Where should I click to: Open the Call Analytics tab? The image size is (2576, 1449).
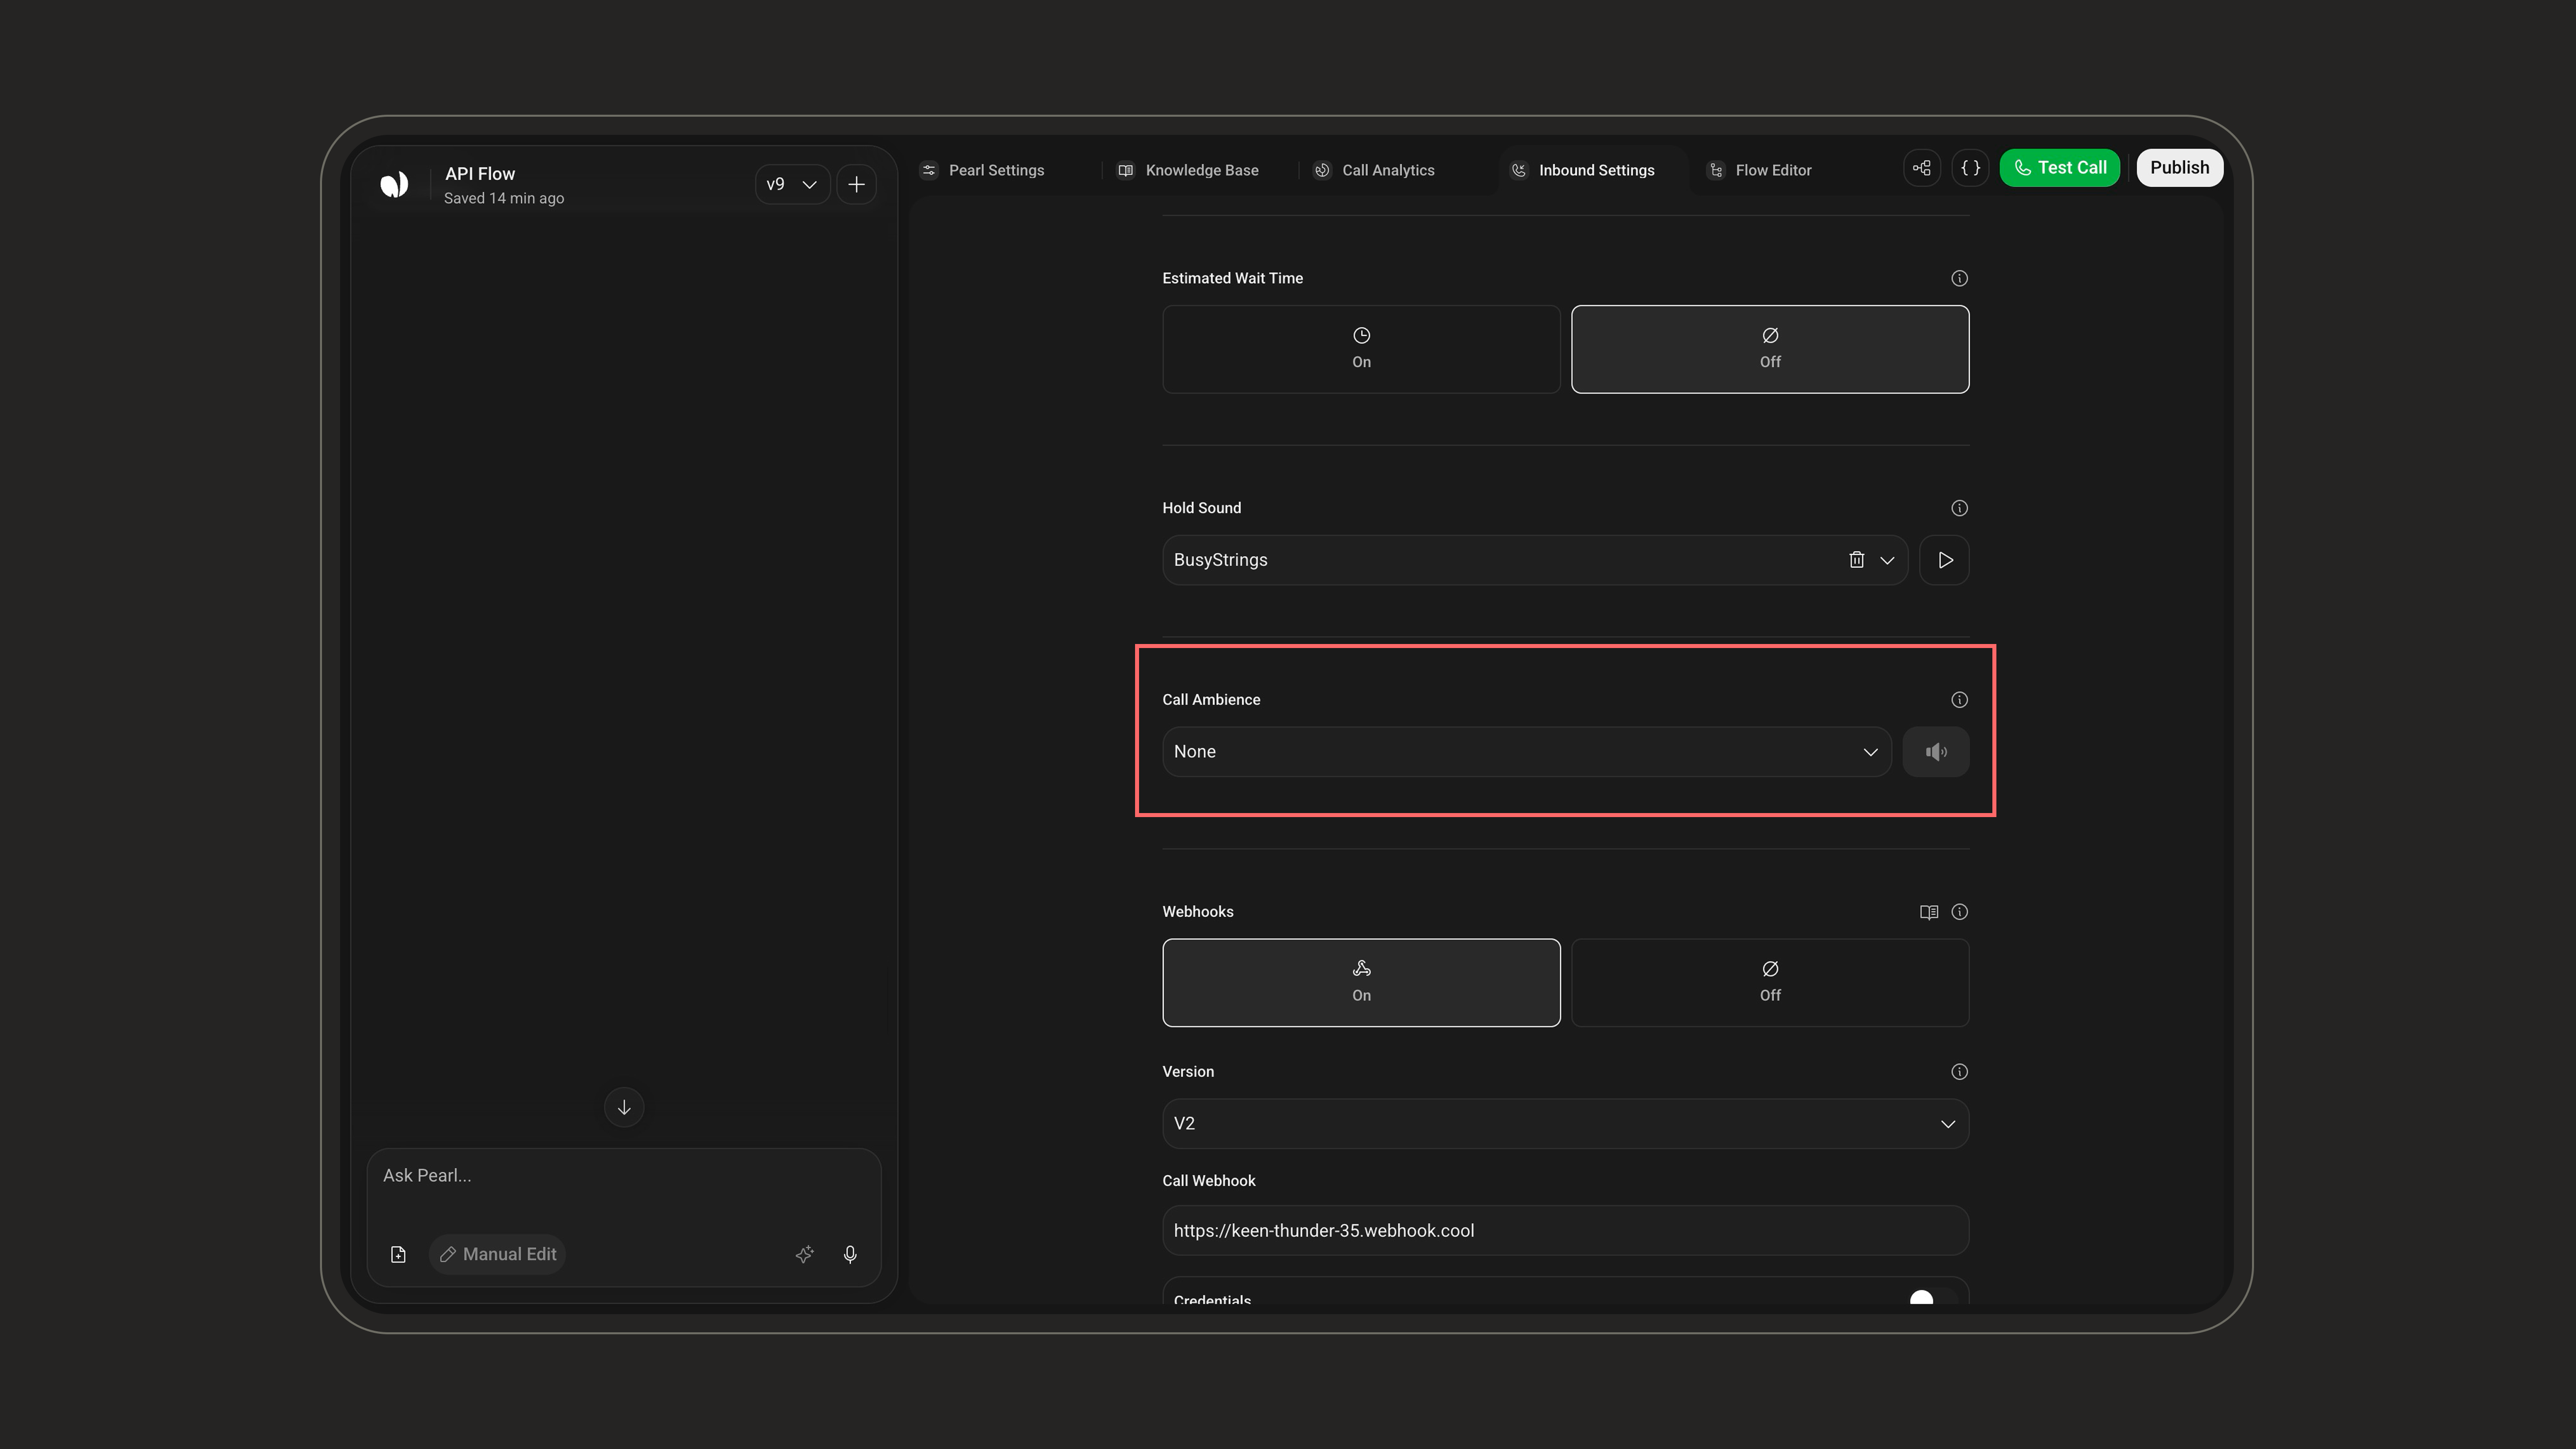pos(1375,170)
